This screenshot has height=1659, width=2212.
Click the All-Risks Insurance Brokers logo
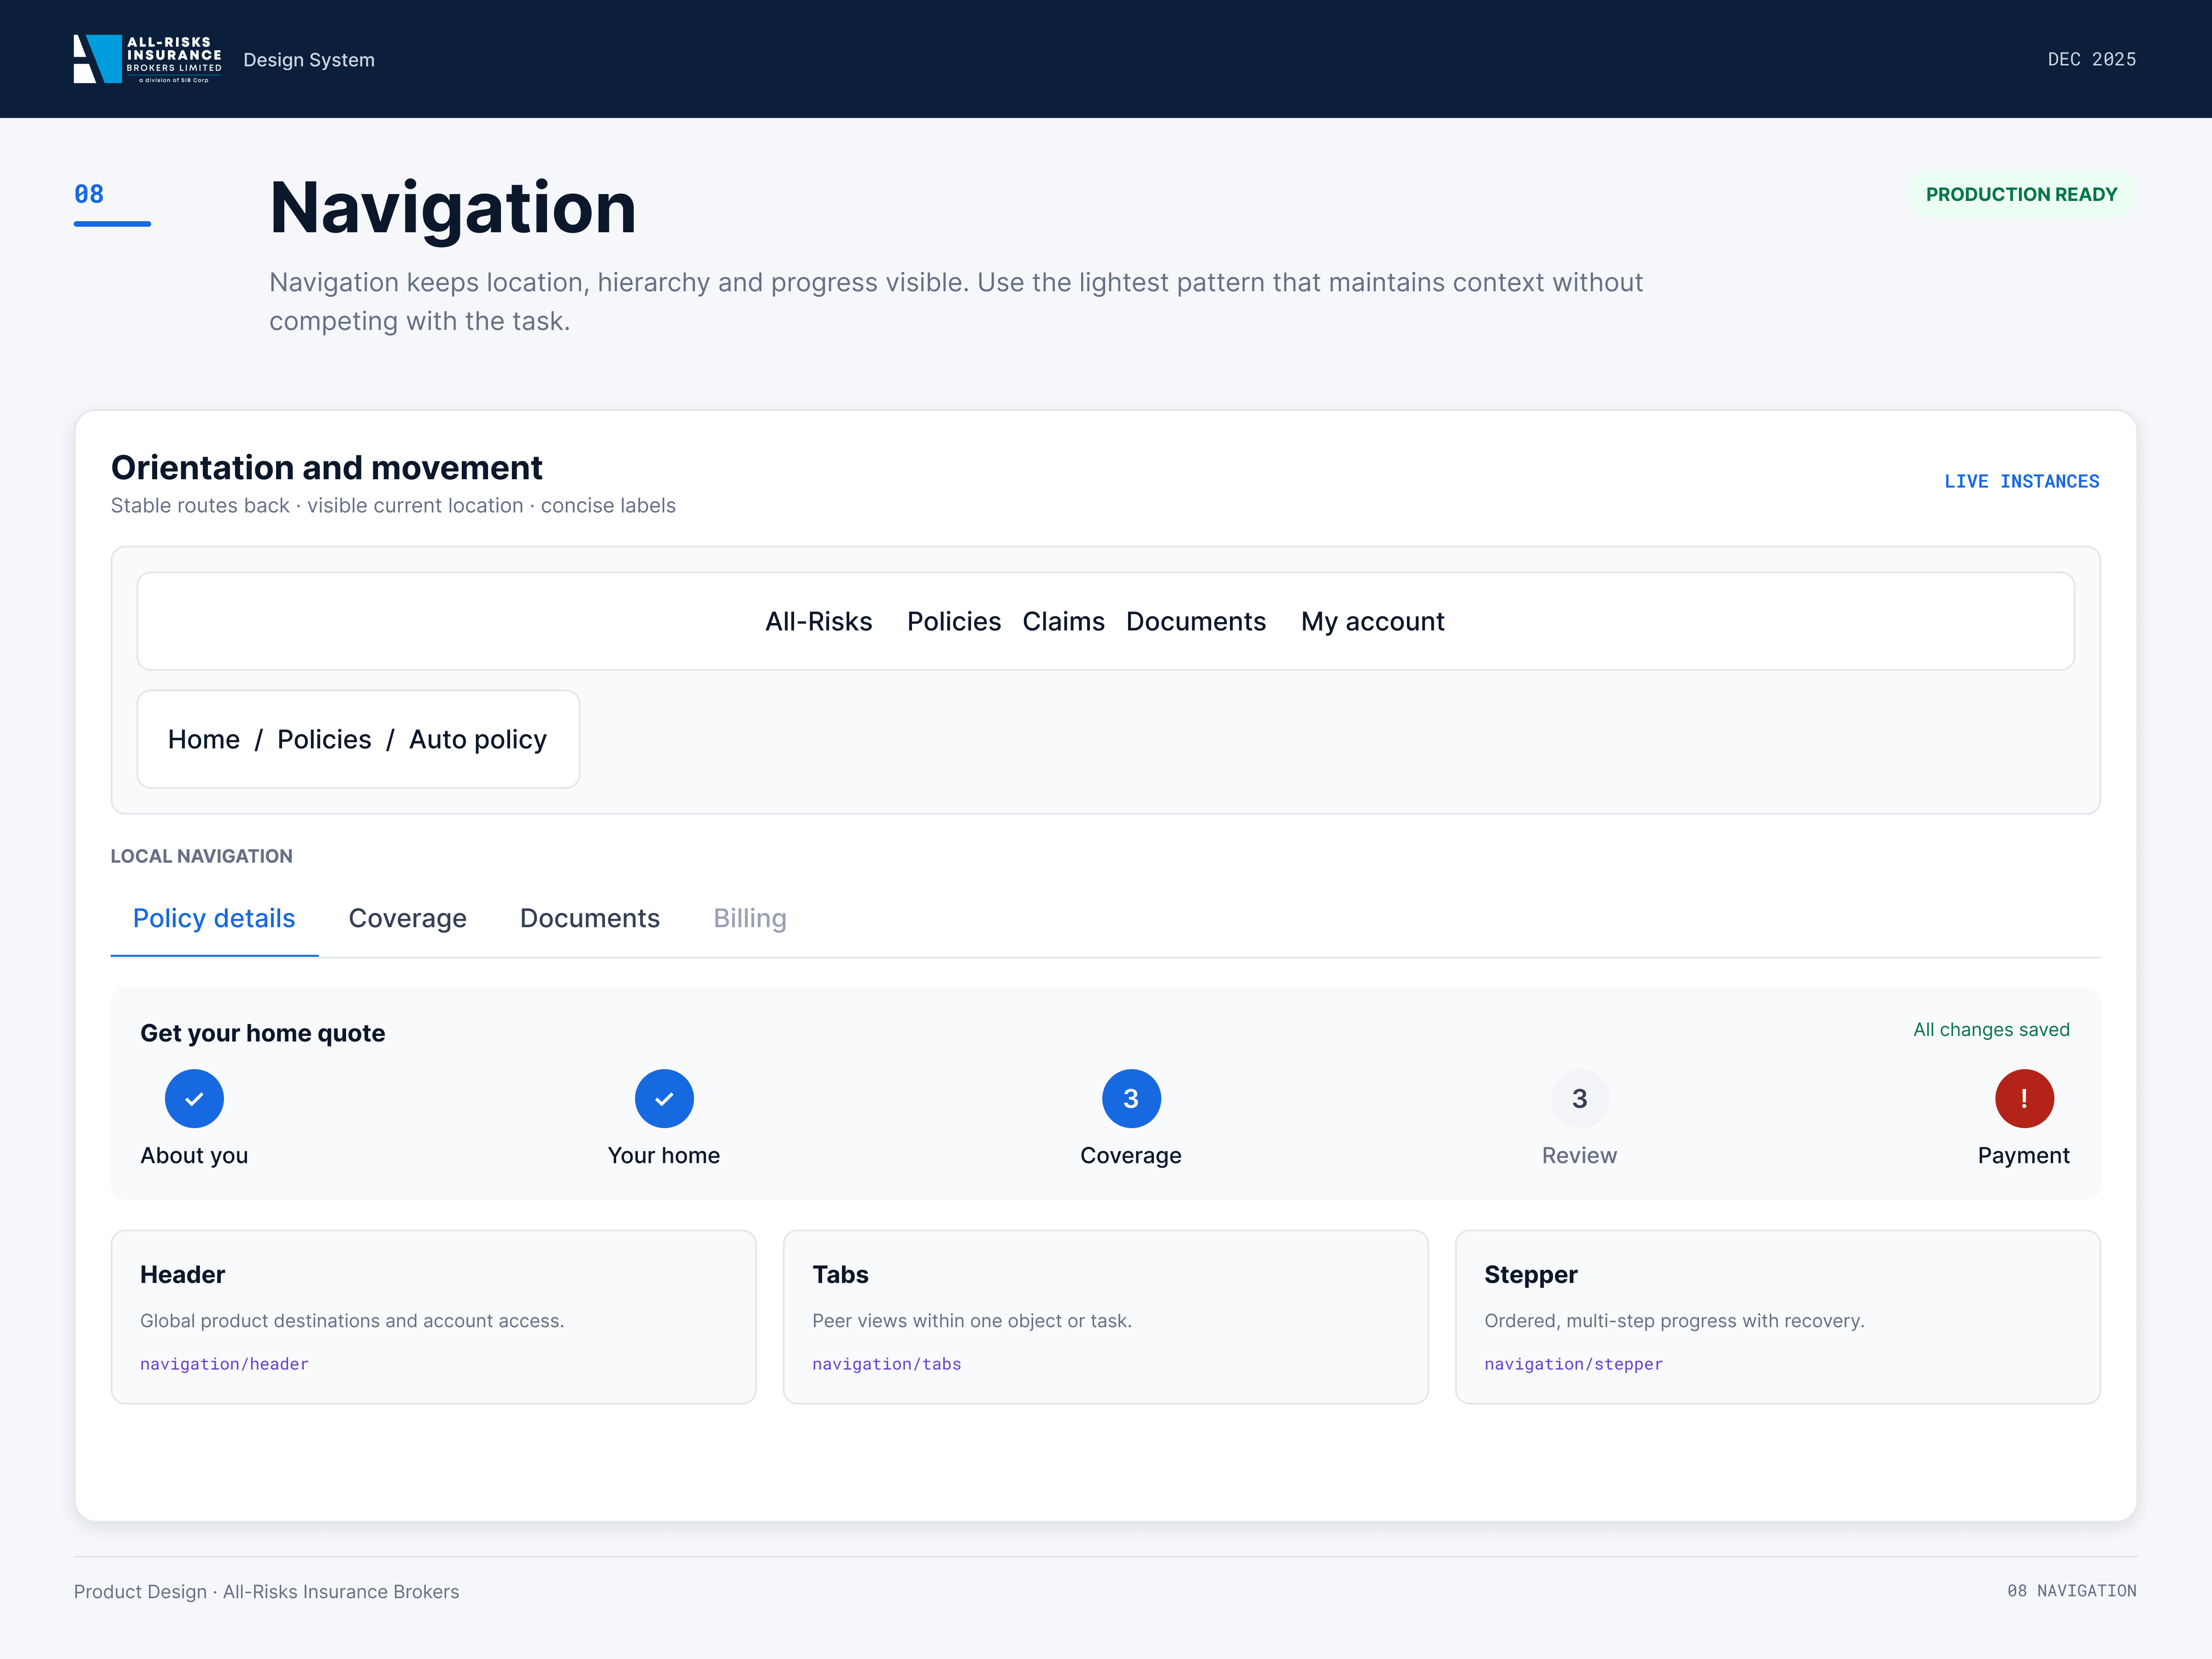(148, 59)
